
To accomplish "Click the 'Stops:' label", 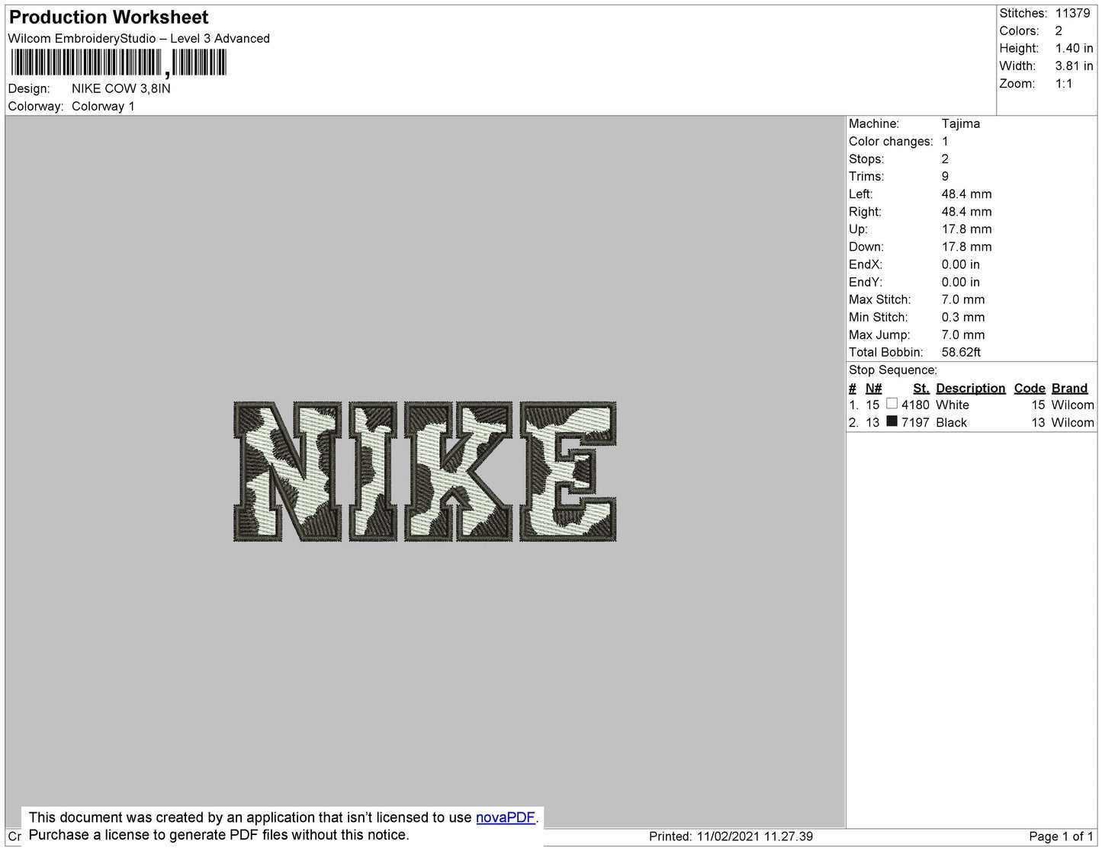I will coord(866,158).
